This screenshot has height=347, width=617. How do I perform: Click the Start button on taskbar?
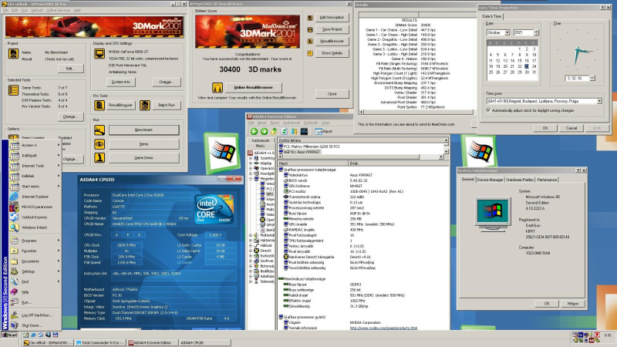[9, 335]
